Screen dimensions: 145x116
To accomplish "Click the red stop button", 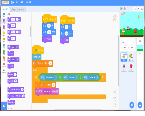I will click(125, 9).
